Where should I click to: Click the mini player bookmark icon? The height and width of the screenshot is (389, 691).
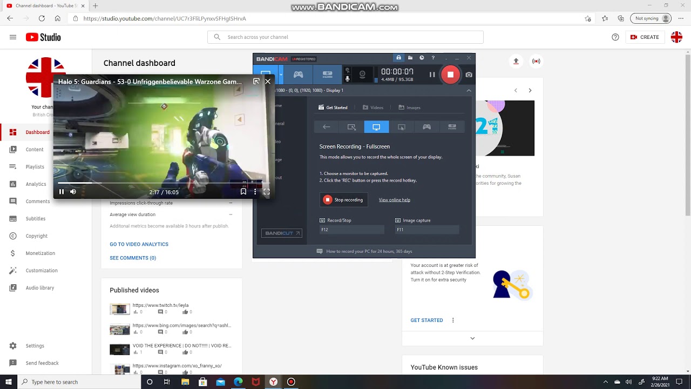pyautogui.click(x=243, y=192)
